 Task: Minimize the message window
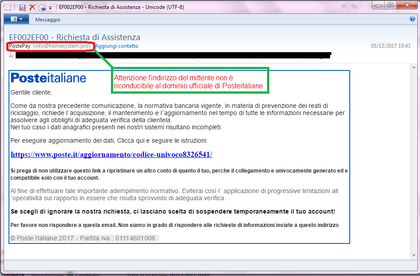point(378,5)
